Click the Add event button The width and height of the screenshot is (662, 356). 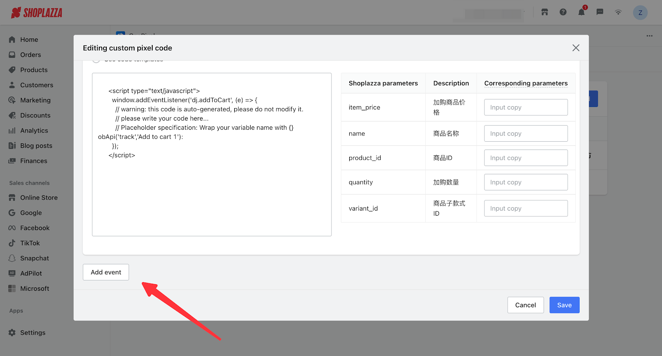click(106, 272)
